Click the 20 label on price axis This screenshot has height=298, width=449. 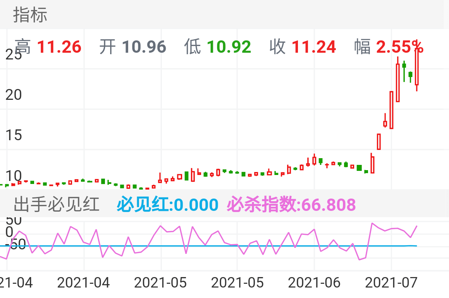[13, 95]
